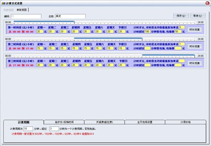The height and width of the screenshot is (146, 211).
Task: Click the 名称 field containing 美式
Action: tap(70, 16)
